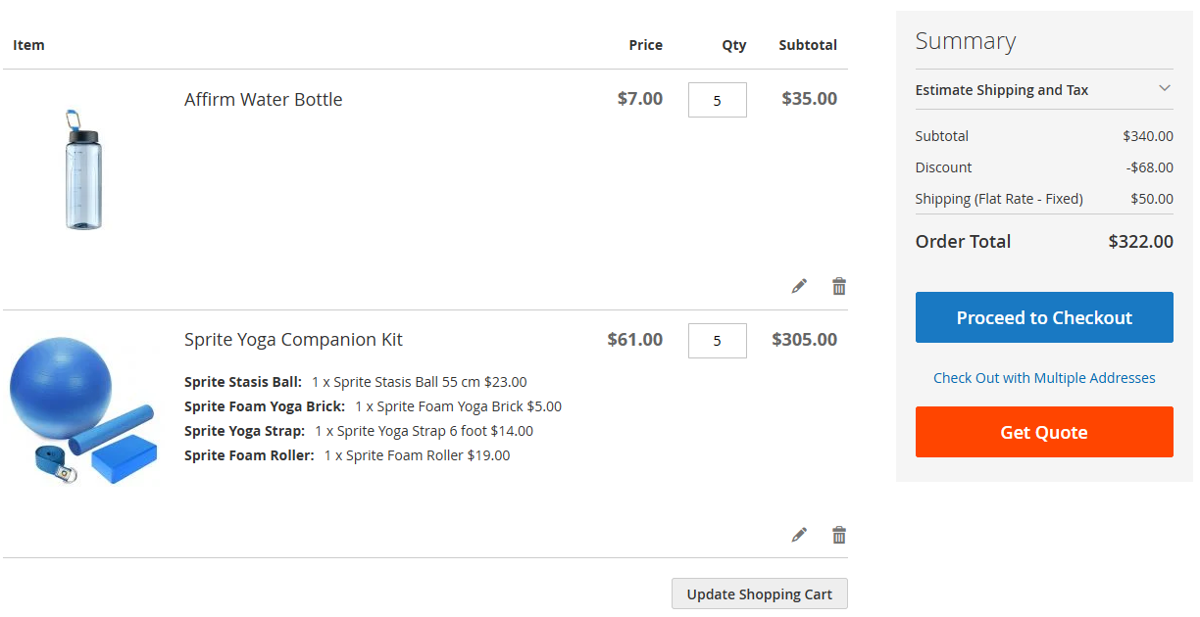Open the Sprite Yoga Companion Kit product name
The height and width of the screenshot is (617, 1200).
coord(293,339)
